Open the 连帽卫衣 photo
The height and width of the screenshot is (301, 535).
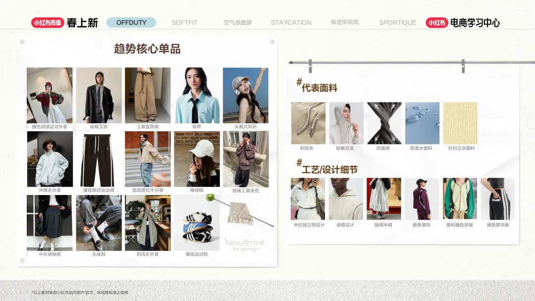tap(99, 95)
